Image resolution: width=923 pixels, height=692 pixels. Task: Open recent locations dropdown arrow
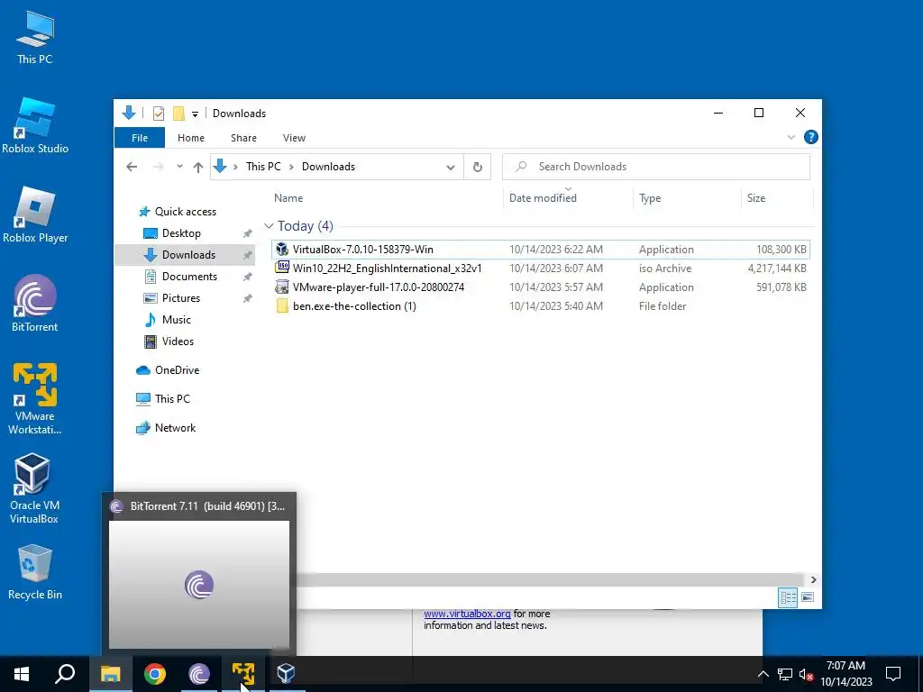[179, 167]
